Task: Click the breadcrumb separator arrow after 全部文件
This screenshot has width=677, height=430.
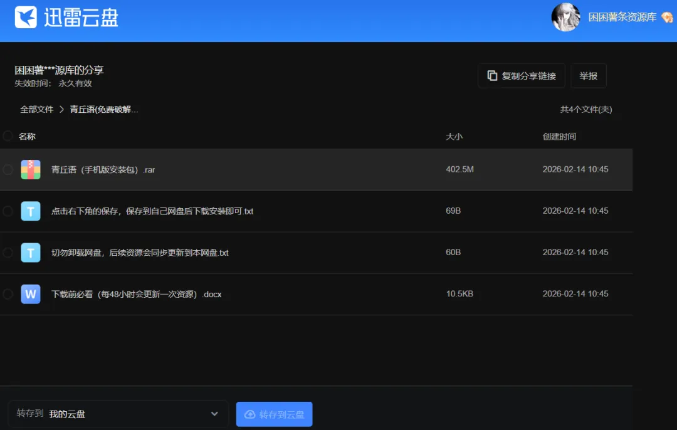Action: point(61,109)
